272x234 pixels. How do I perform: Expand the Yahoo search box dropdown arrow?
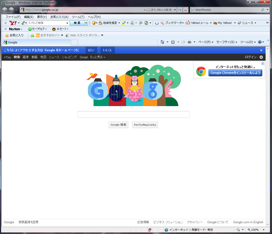point(67,23)
